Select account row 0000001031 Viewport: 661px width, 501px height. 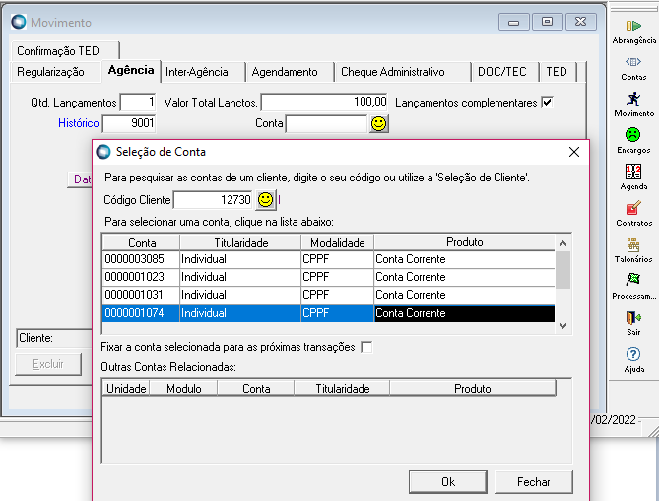coord(328,295)
